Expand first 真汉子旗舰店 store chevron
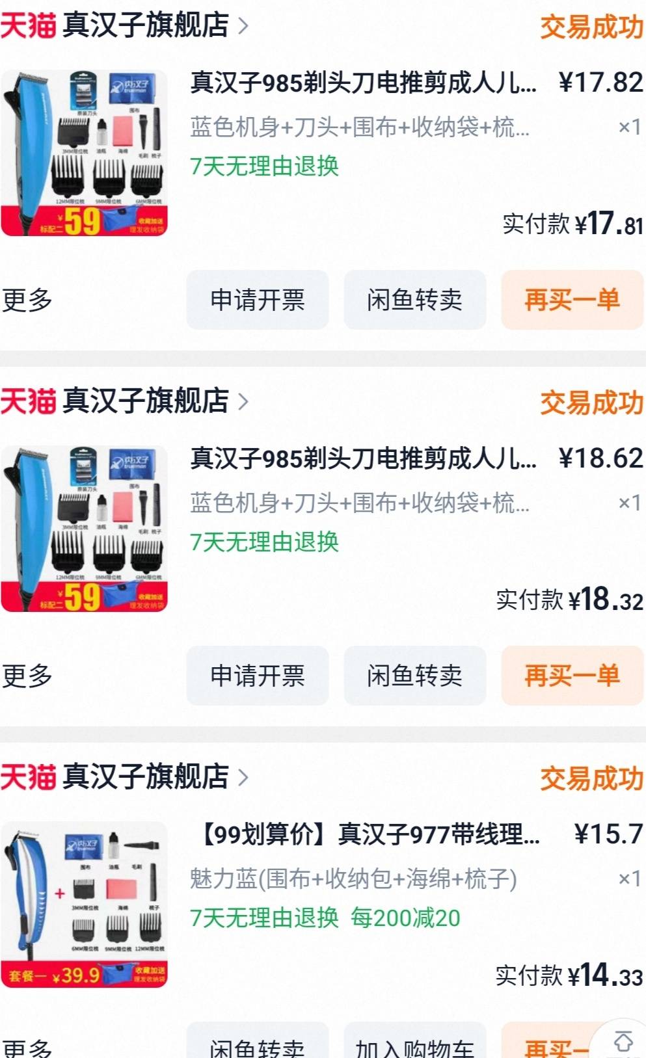 pos(243,26)
